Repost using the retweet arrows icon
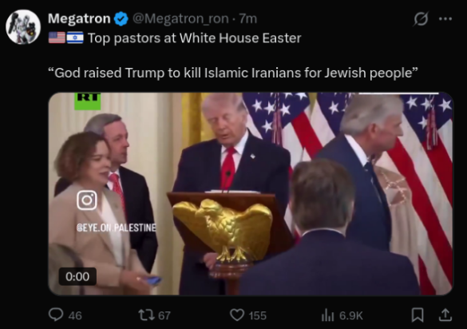467x329 pixels. coord(147,315)
